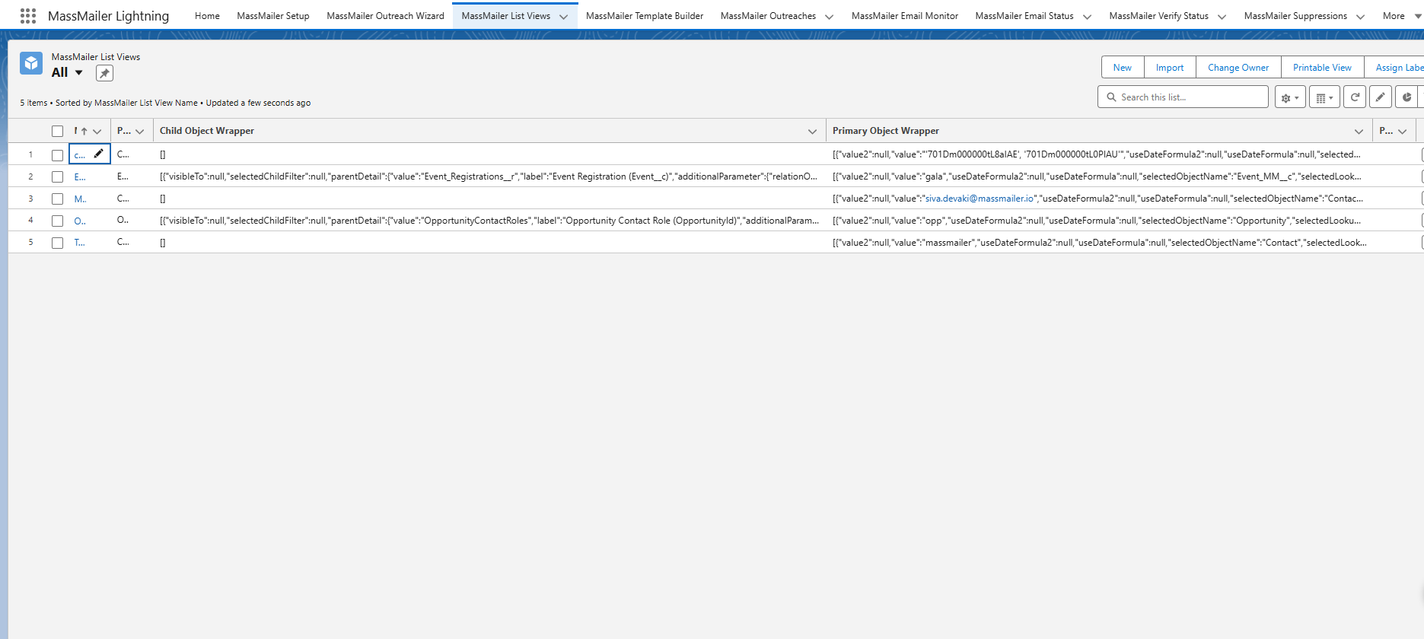The image size is (1424, 639).
Task: Open the last P... column menu chevron
Action: tap(1402, 132)
